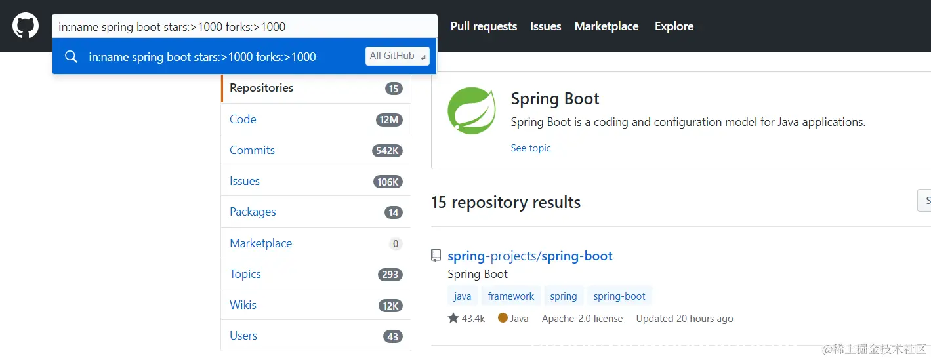Open Pull requests in the header

[484, 26]
